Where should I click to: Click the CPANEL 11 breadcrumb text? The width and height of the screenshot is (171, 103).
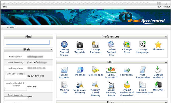pos(12,27)
